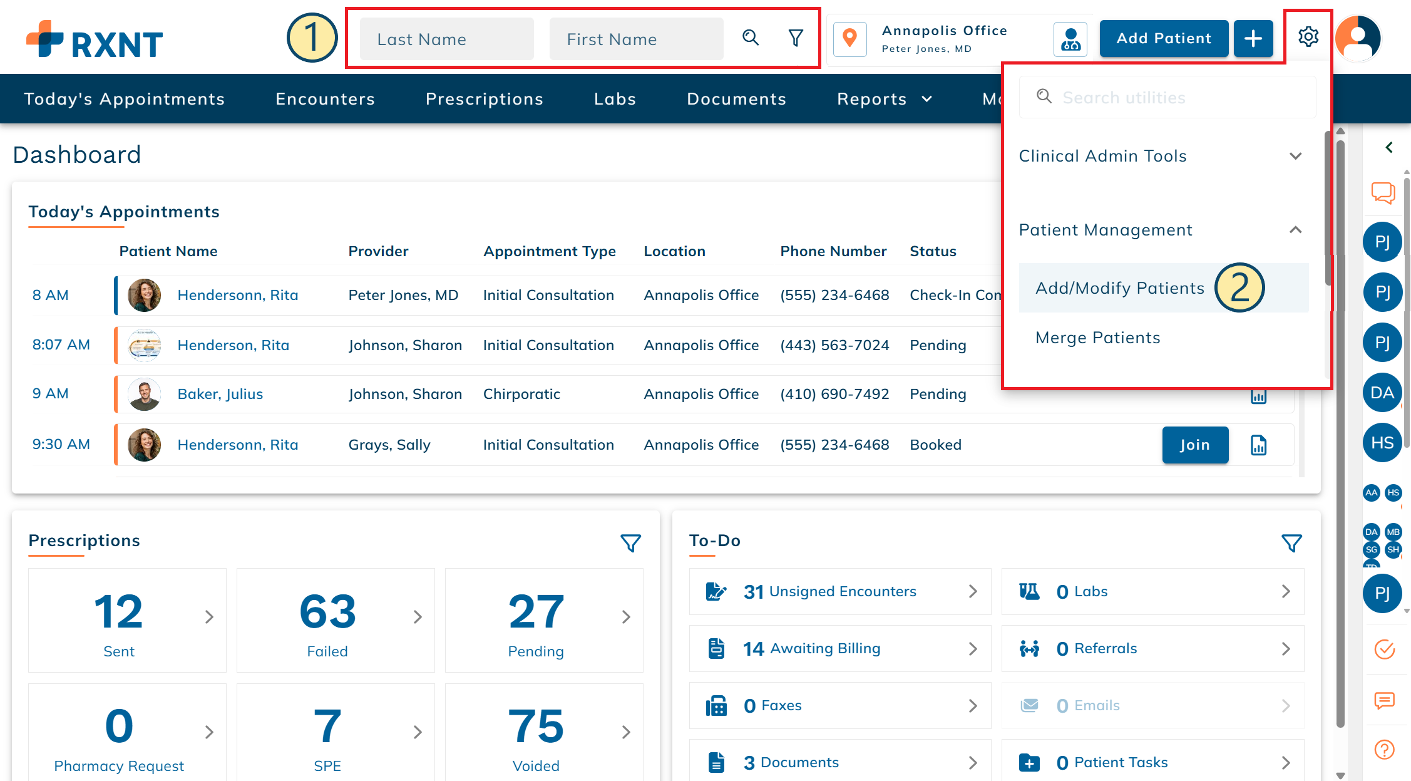The image size is (1411, 781).
Task: Select Merge Patients menu entry
Action: coord(1098,338)
